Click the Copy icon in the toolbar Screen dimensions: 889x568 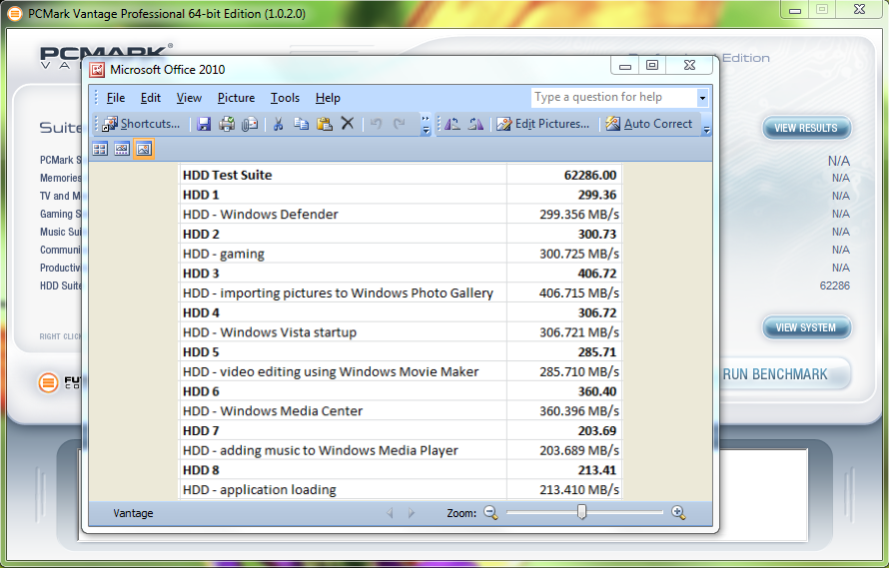(x=301, y=124)
